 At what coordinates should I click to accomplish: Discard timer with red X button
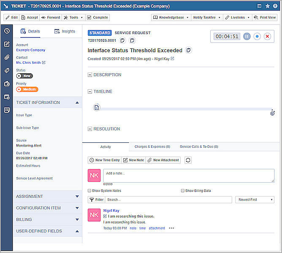(267, 37)
